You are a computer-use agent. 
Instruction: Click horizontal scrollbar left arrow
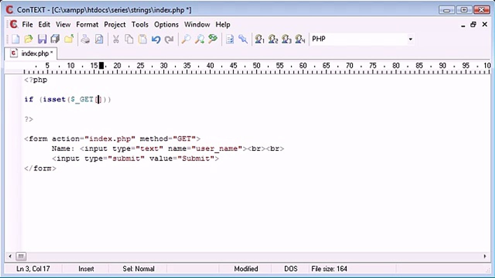[10, 256]
